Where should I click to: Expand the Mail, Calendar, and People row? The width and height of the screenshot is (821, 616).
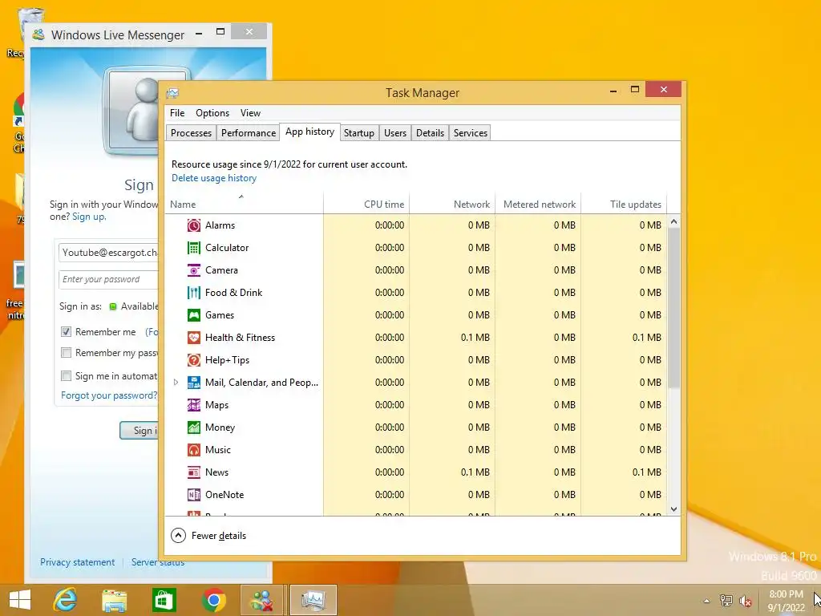pyautogui.click(x=176, y=383)
